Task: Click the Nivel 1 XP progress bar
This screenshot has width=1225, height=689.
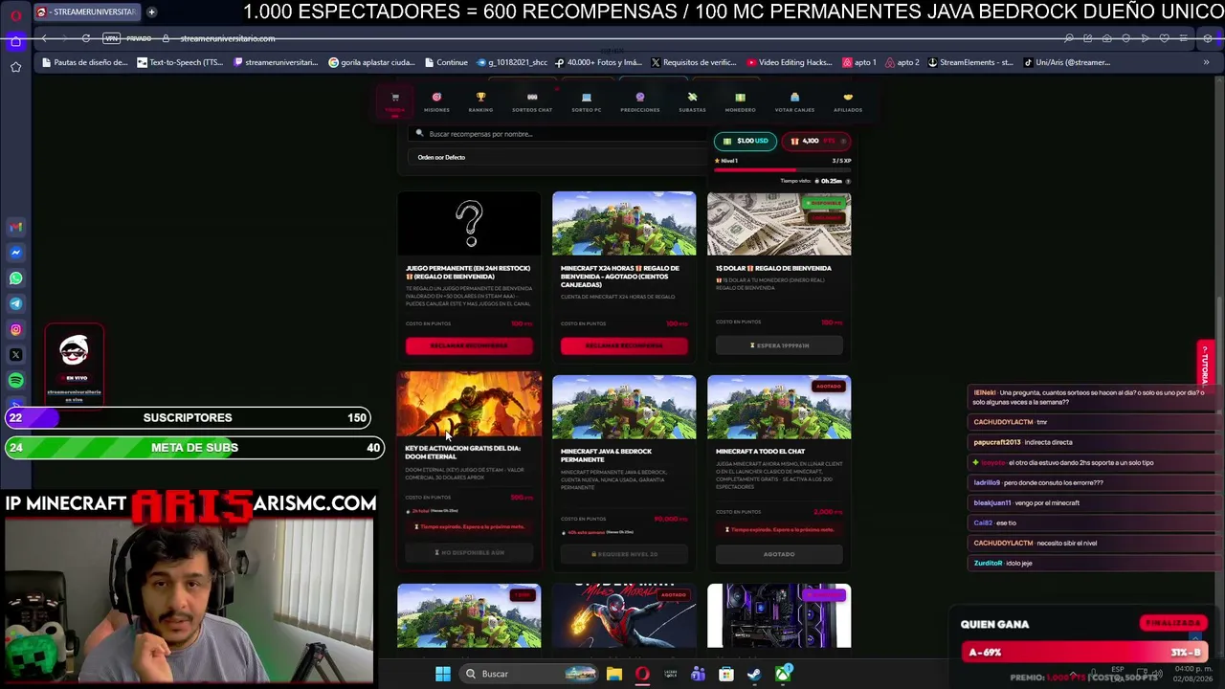Action: (782, 169)
